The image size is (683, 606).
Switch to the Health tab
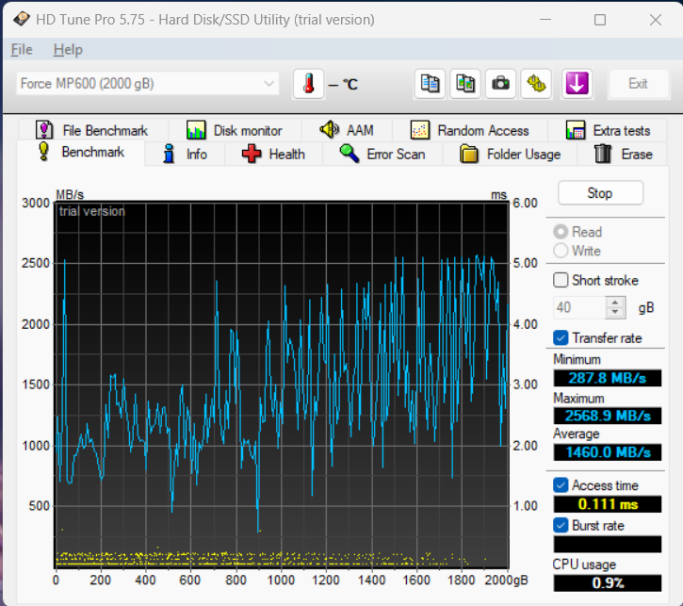[x=273, y=155]
